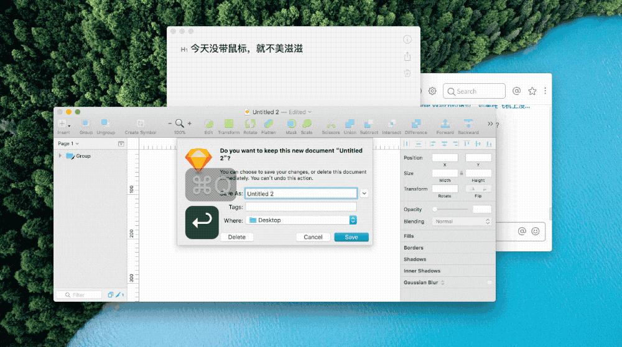Screen dimensions: 622x347
Task: Open the Where Desktop location dropdown
Action: pos(301,220)
